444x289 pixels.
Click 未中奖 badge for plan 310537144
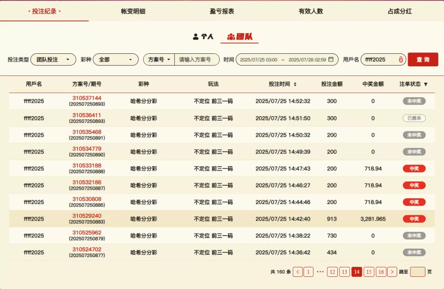414,101
